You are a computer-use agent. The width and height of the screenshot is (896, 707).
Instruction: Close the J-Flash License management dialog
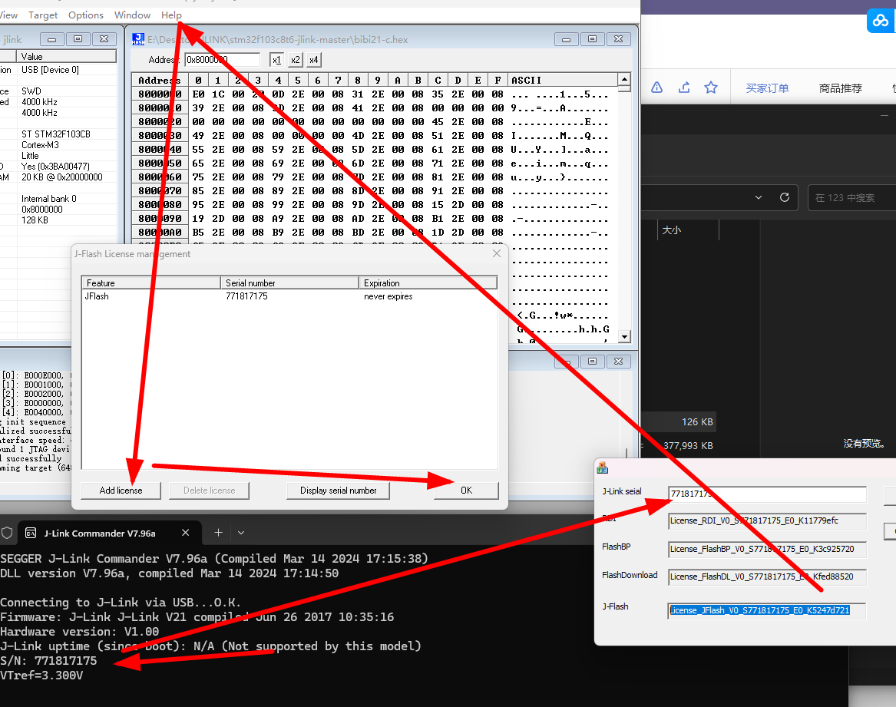click(x=497, y=253)
